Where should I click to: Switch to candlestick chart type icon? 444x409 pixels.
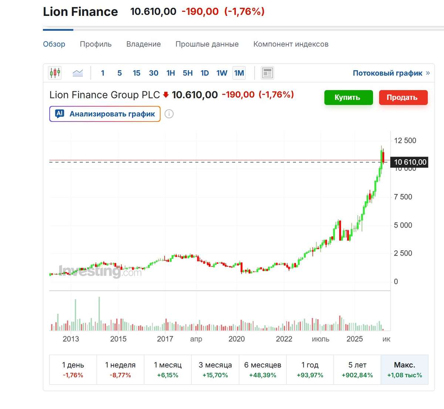(x=55, y=73)
